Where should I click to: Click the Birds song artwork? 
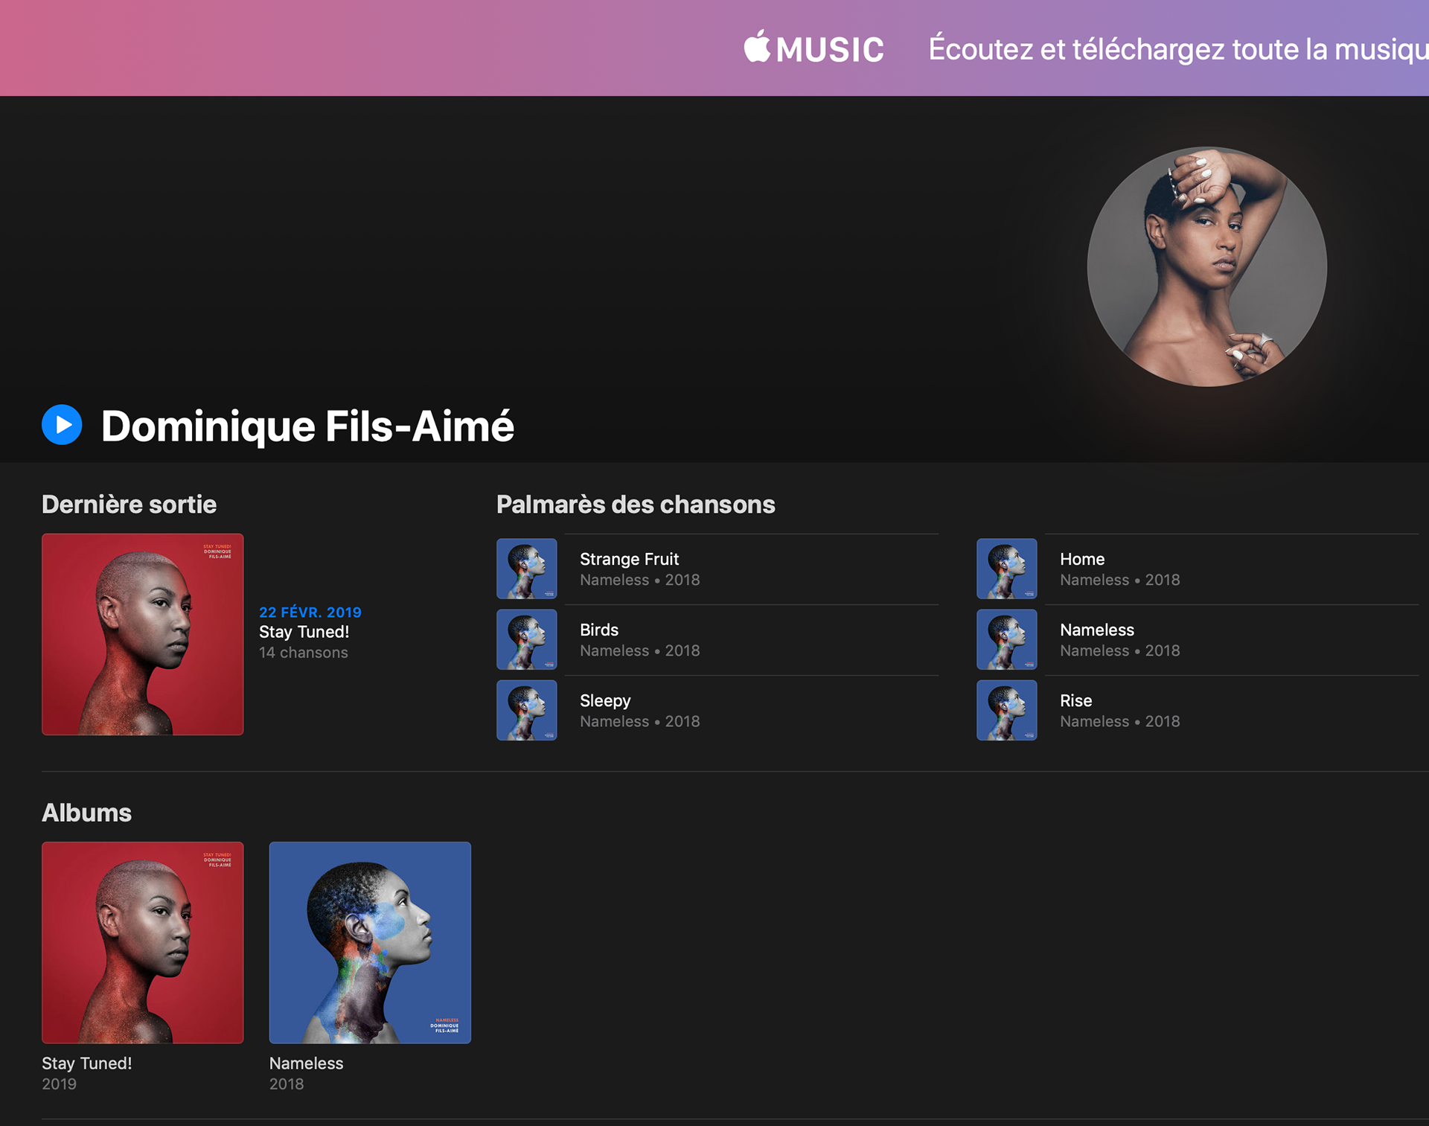point(526,639)
